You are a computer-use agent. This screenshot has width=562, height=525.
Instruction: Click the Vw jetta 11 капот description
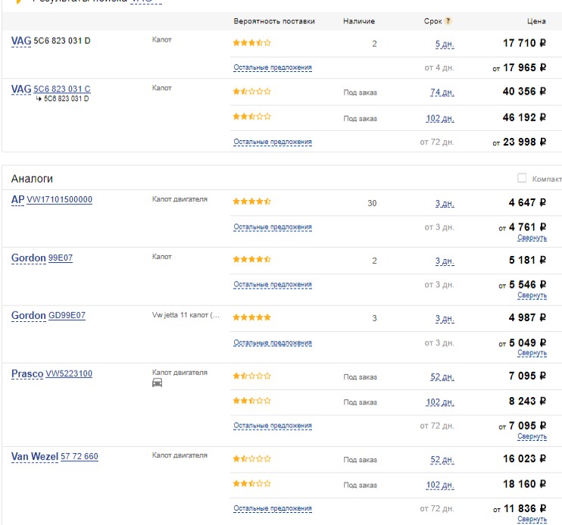pos(186,315)
